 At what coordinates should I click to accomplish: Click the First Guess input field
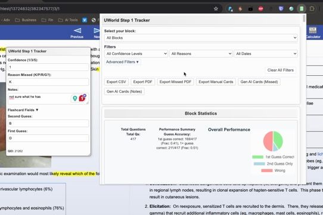pyautogui.click(x=48, y=138)
